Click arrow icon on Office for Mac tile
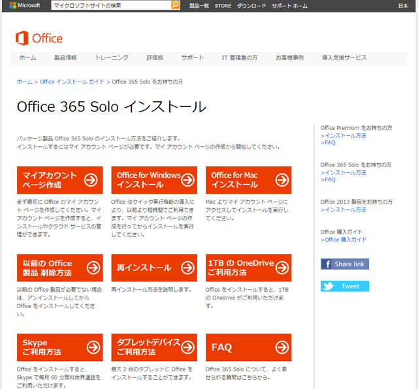The image size is (418, 389). point(282,180)
